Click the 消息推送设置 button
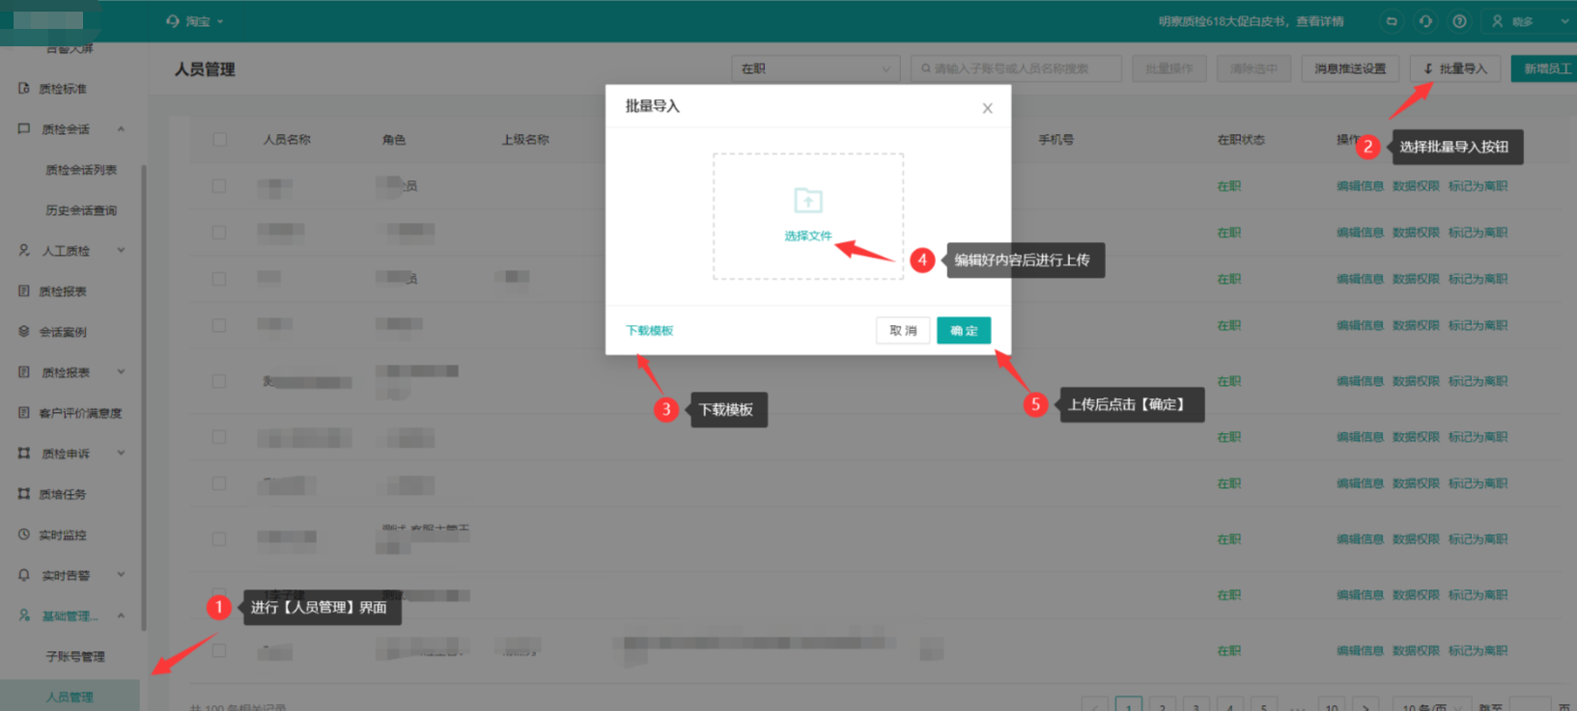The image size is (1577, 711). click(x=1349, y=68)
